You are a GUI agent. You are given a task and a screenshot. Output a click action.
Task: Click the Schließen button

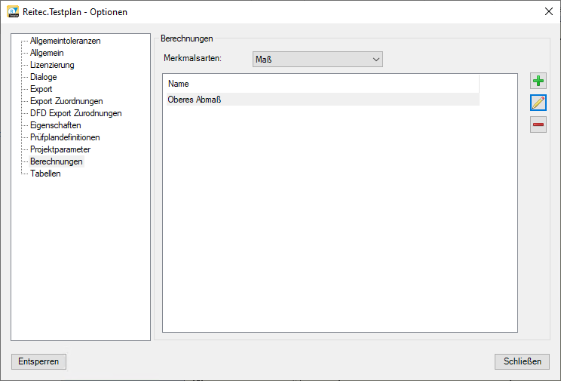(522, 361)
